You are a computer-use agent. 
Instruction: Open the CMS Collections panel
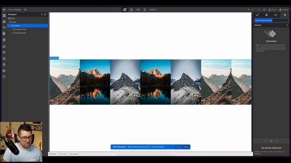pyautogui.click(x=4, y=40)
